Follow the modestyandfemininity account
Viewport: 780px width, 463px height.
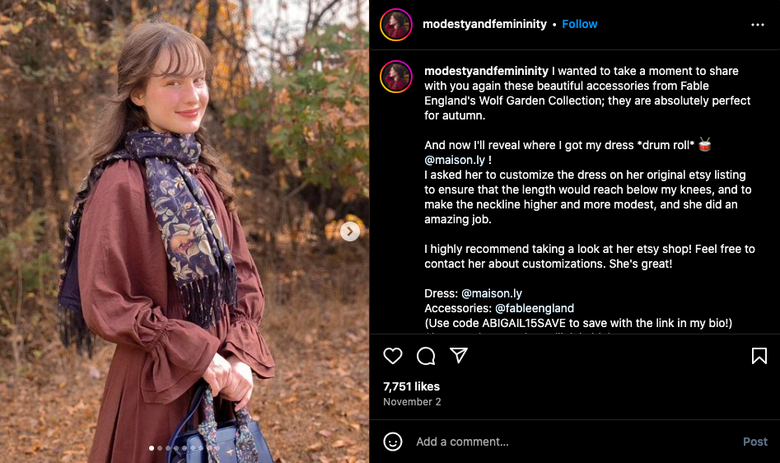tap(580, 24)
